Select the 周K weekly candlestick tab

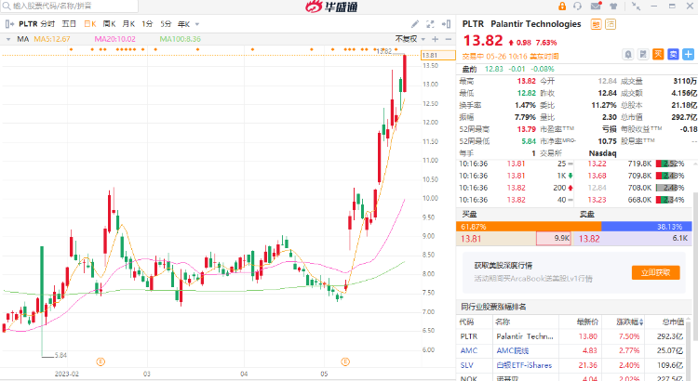[x=110, y=24]
